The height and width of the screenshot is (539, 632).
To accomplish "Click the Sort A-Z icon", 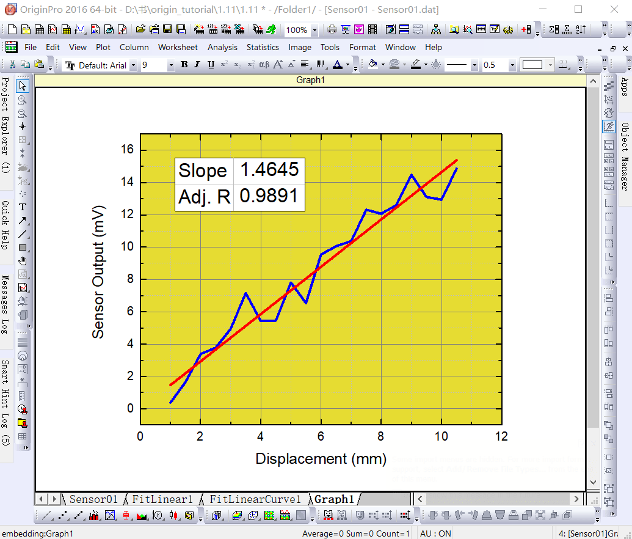I will click(x=581, y=29).
